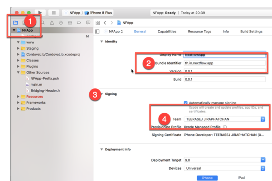Select main.m file
272x181 pixels.
pos(36,84)
